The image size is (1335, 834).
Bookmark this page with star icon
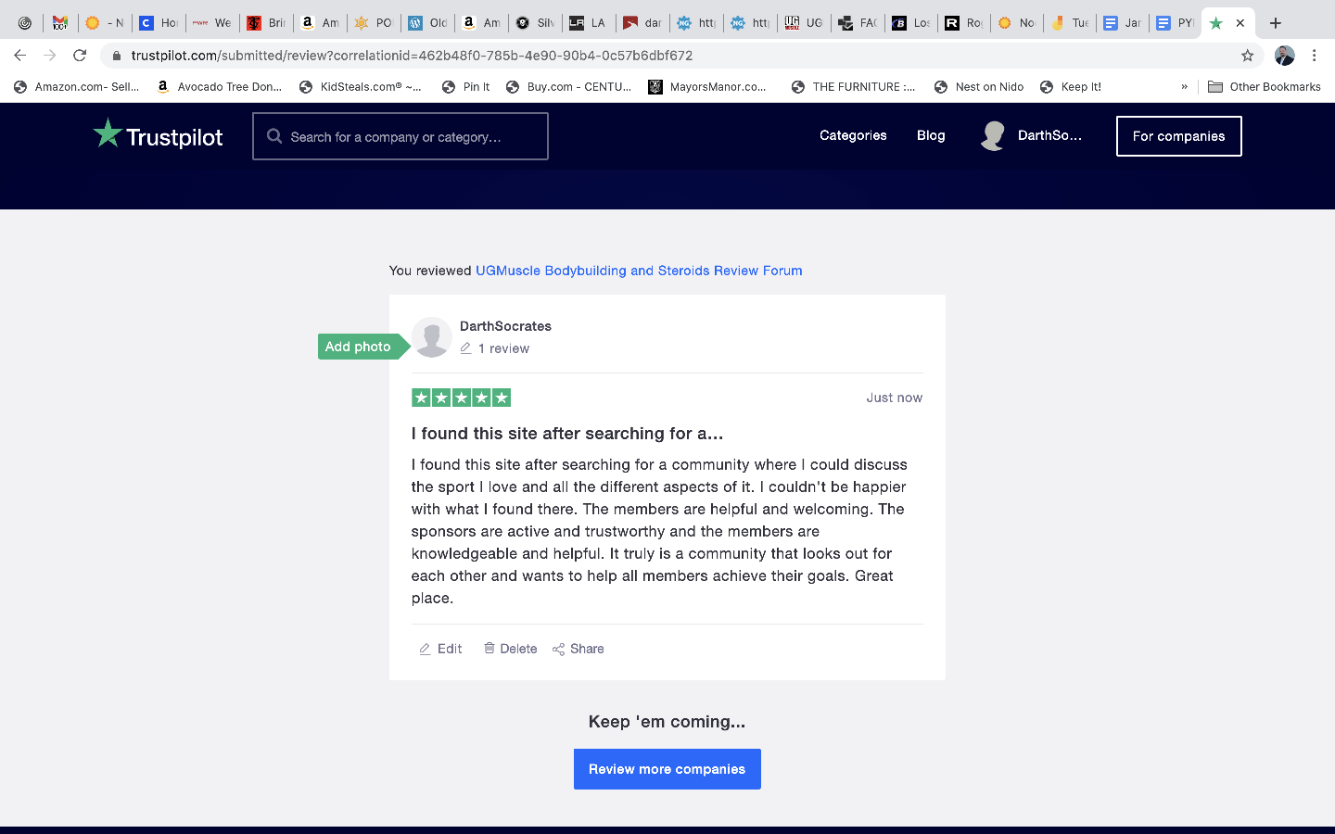click(1247, 56)
